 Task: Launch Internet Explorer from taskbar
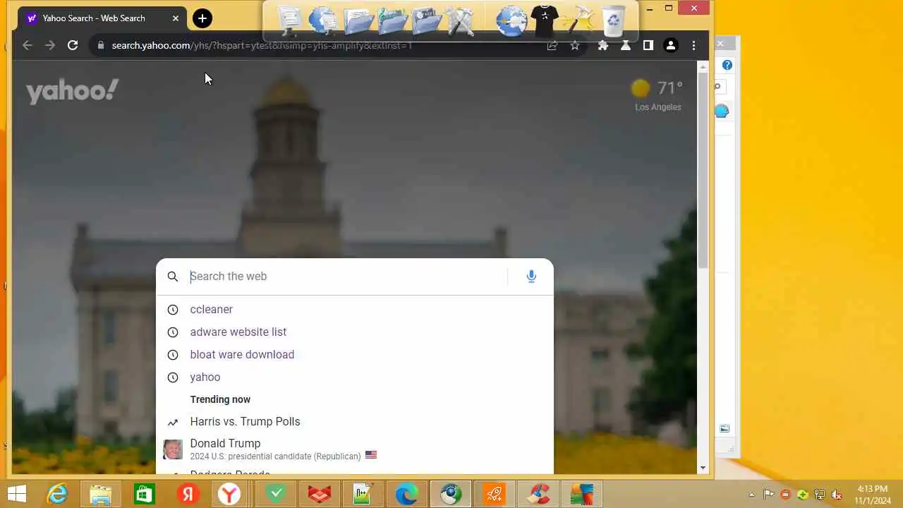[56, 494]
